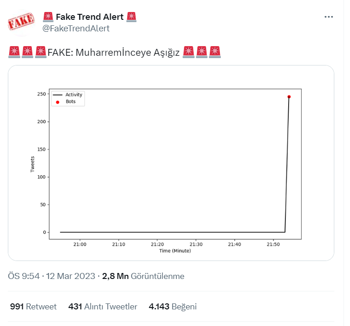
Task: Show the 4.143 Beğeni likes list
Action: (x=172, y=307)
